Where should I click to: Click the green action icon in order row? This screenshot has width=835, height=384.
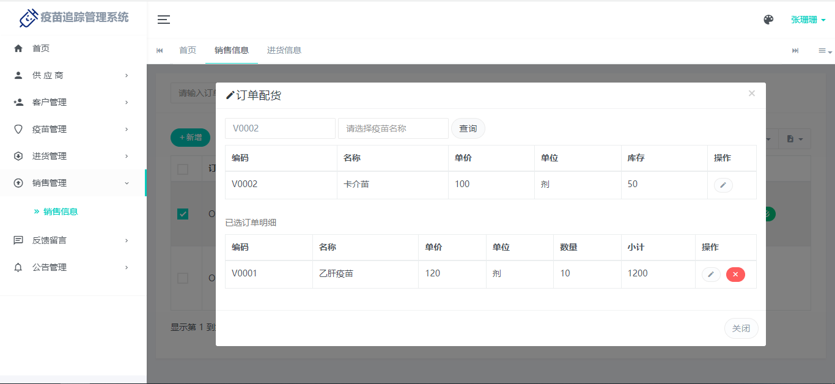coord(769,214)
